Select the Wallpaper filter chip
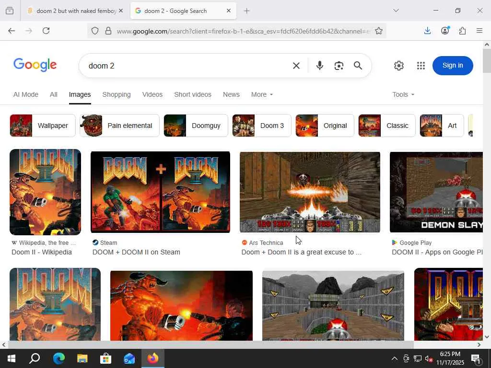The height and width of the screenshot is (368, 491). (43, 126)
